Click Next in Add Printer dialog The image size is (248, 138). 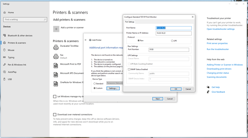point(158,99)
